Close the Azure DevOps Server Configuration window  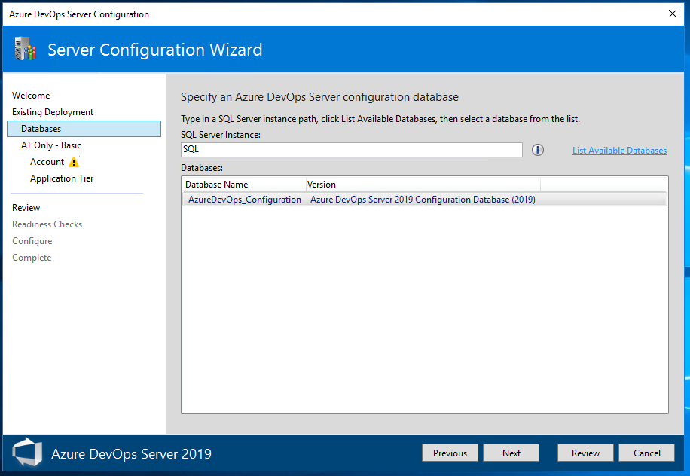[673, 14]
